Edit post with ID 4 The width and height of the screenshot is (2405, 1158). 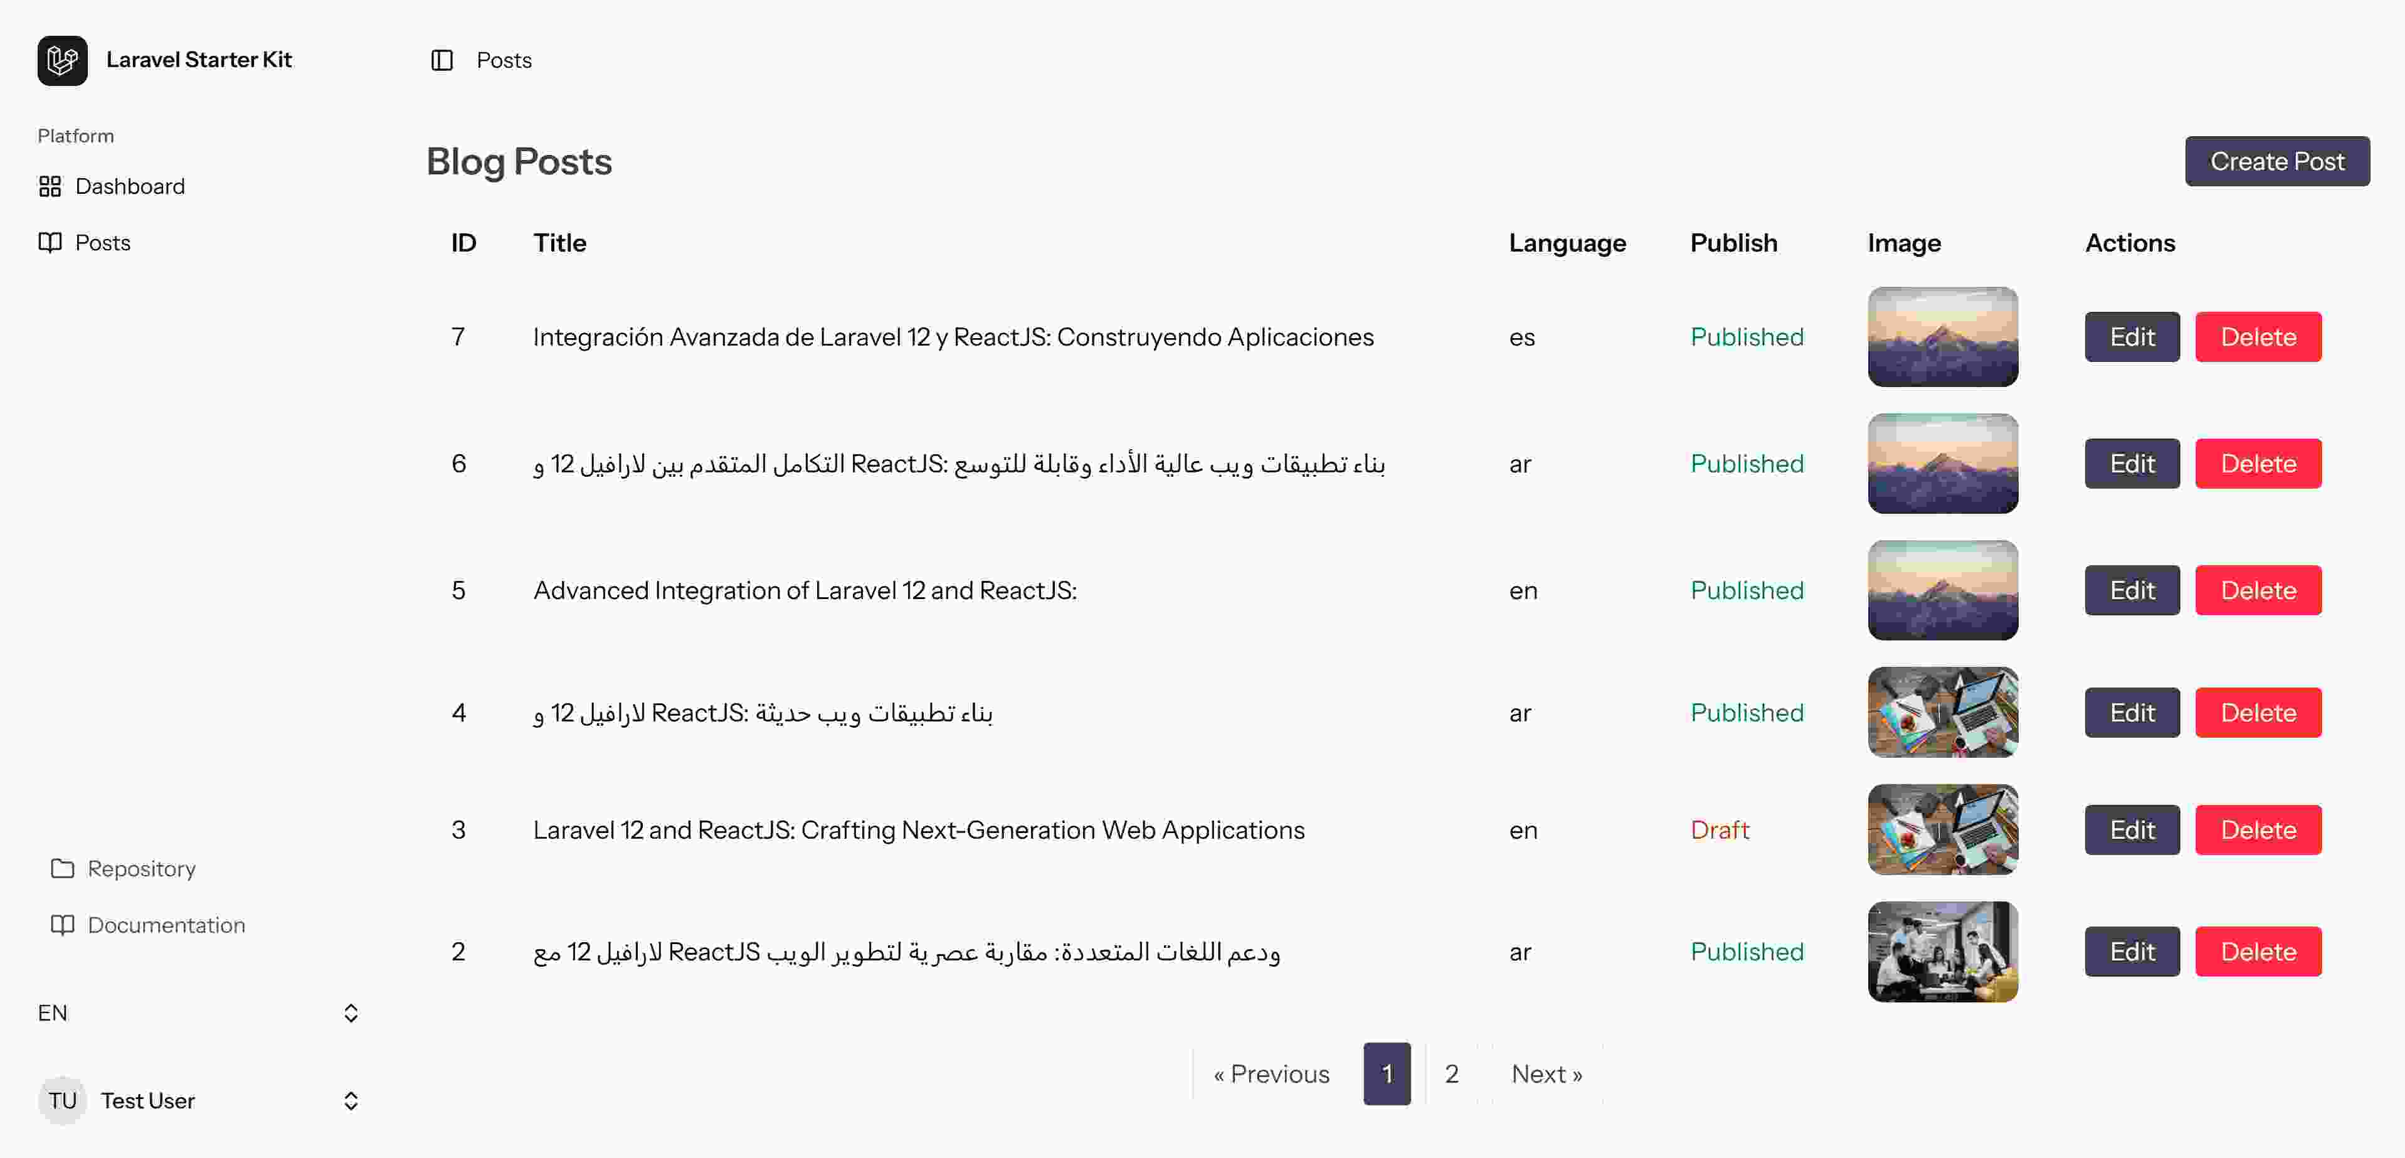pyautogui.click(x=2132, y=713)
